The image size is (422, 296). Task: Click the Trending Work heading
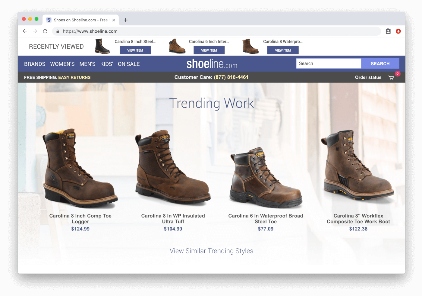(x=212, y=103)
